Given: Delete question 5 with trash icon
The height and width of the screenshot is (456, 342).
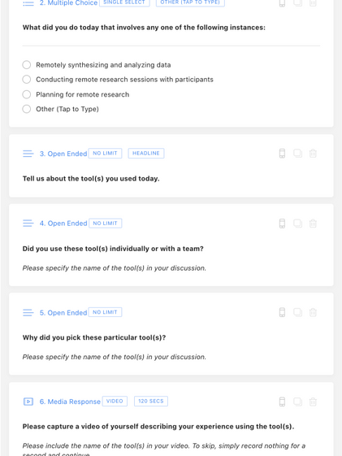Looking at the screenshot, I should pyautogui.click(x=313, y=312).
